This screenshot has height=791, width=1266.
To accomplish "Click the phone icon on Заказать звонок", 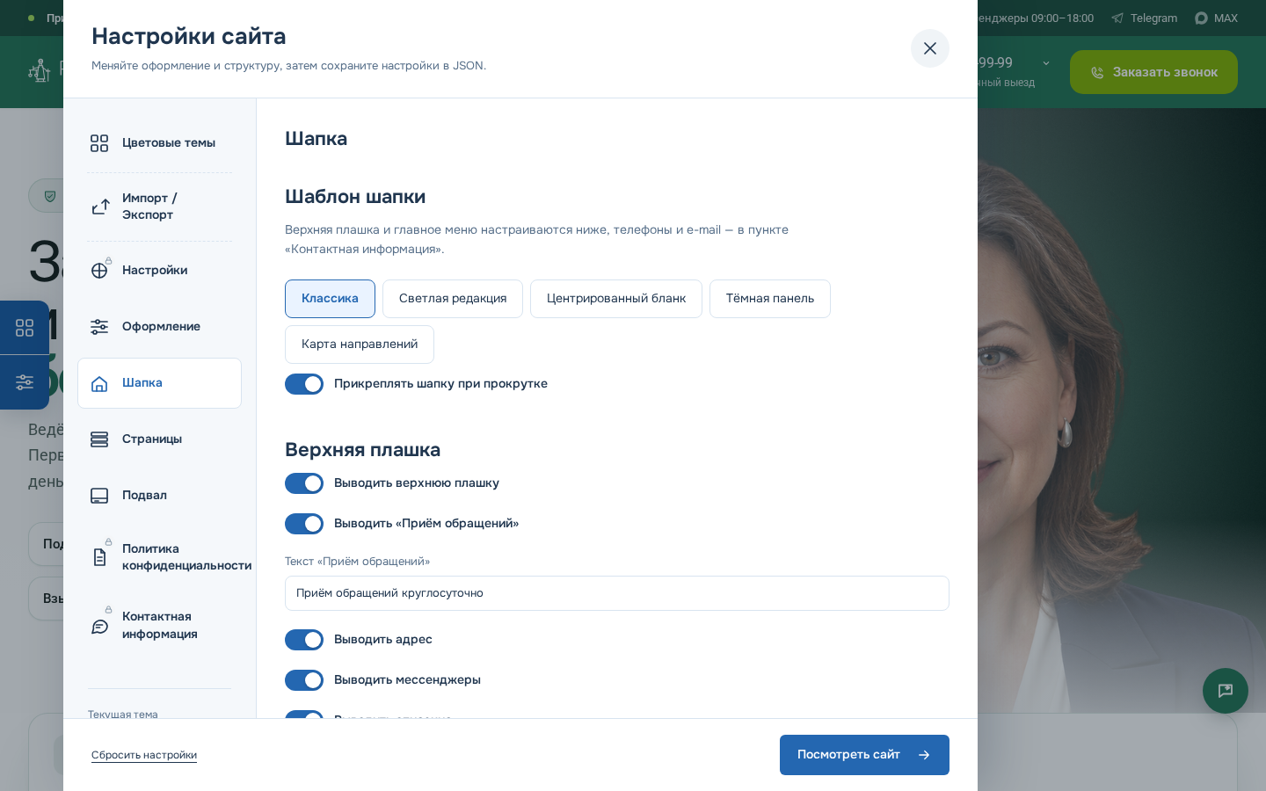I will (1097, 73).
